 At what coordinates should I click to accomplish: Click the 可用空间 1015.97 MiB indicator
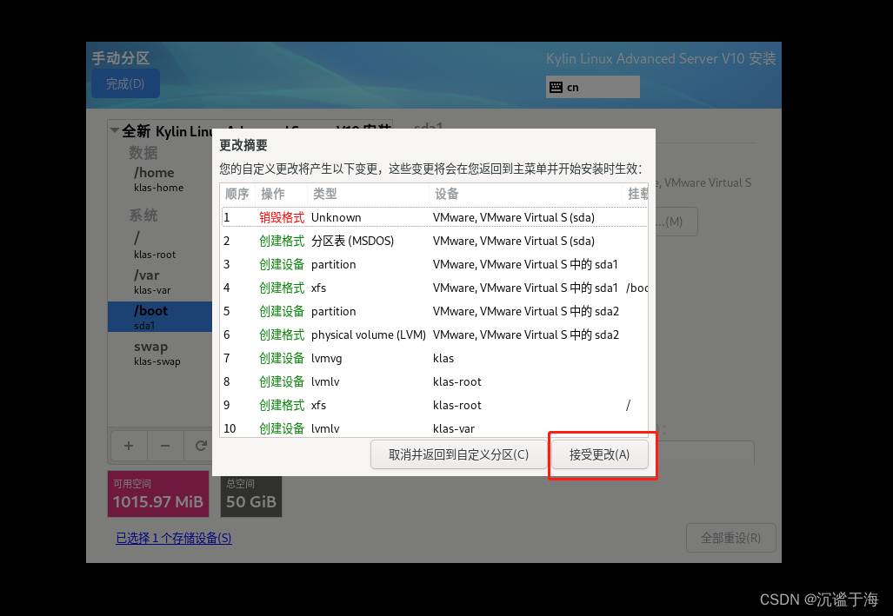point(158,493)
